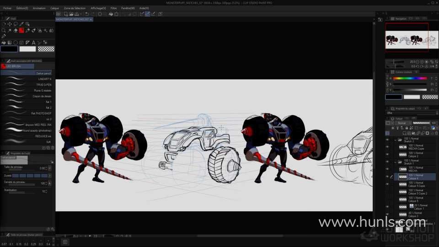This screenshot has width=439, height=247.
Task: Select the Gradient tool
Action: coord(10,43)
